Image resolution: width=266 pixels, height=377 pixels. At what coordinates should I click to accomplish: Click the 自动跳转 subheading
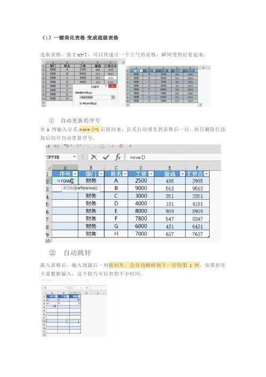point(77,253)
